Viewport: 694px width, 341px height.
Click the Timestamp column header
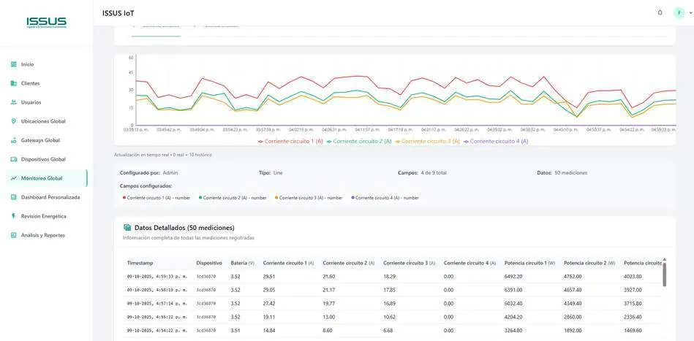click(x=140, y=263)
